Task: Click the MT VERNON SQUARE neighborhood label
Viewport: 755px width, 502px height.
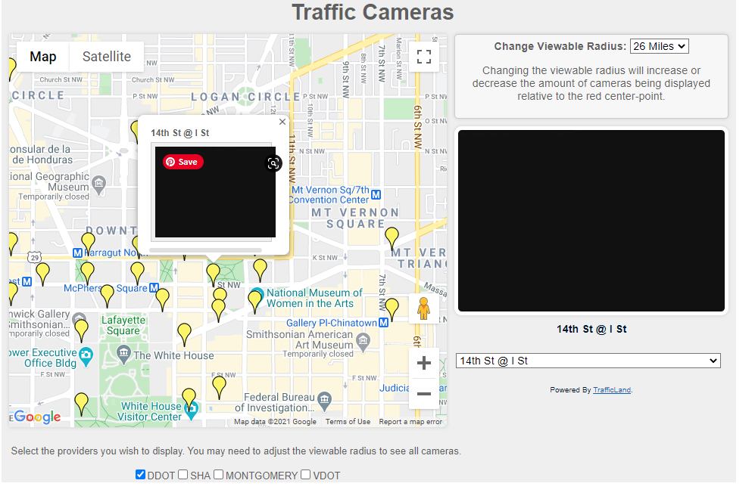Action: pyautogui.click(x=355, y=218)
